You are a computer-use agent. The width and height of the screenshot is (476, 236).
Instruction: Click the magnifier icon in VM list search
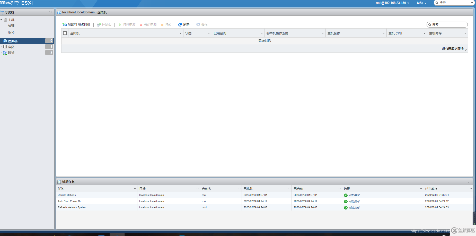pyautogui.click(x=430, y=25)
